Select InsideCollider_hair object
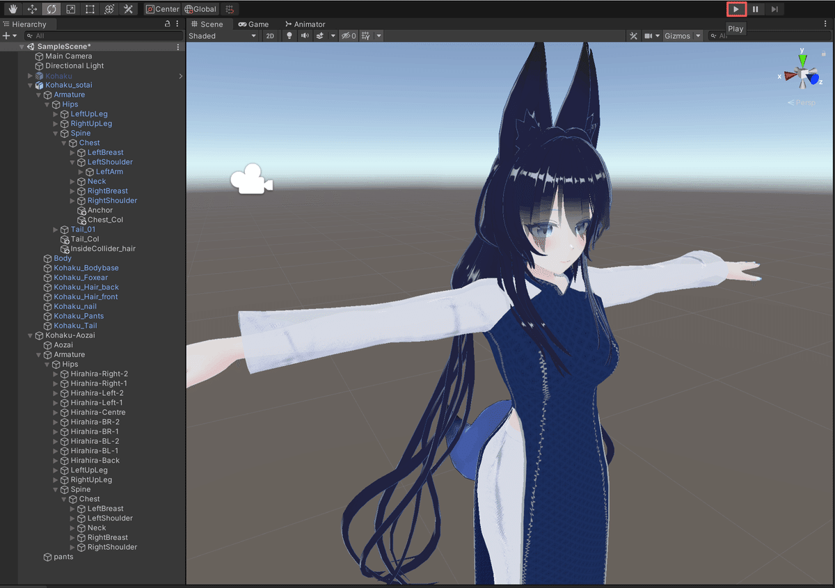Screen dimensions: 835x588 103,248
